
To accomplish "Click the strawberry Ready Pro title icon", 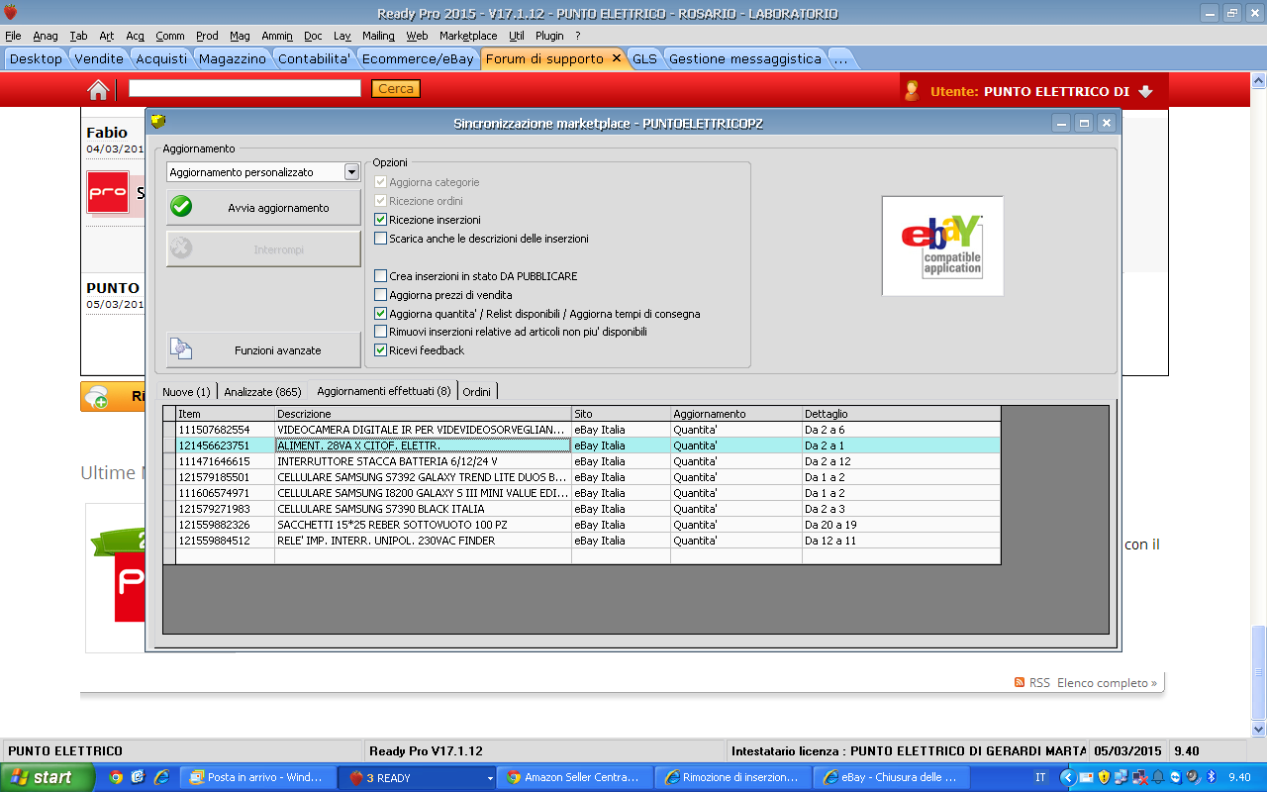I will click(11, 13).
